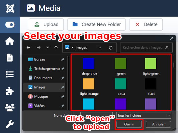Viewport: 178px width, 133px height.
Task: Click the Annuler button
Action: pos(158,124)
